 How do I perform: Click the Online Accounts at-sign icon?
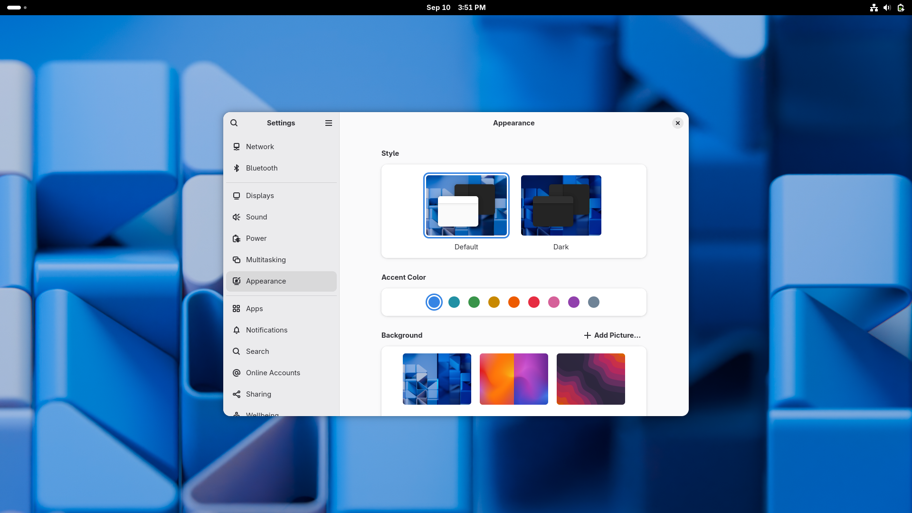click(237, 373)
